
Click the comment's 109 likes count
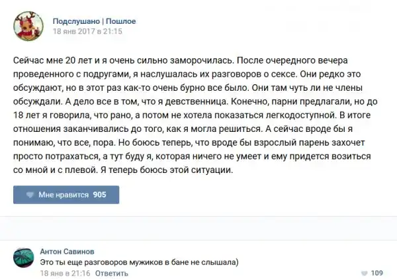pyautogui.click(x=376, y=273)
